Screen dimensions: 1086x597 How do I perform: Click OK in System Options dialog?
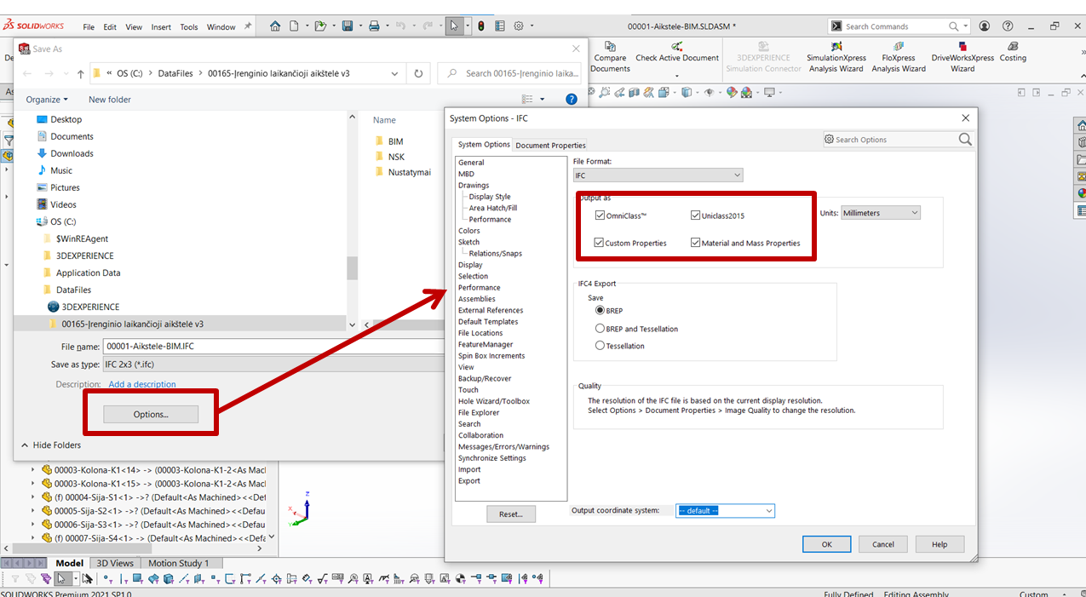(x=826, y=544)
